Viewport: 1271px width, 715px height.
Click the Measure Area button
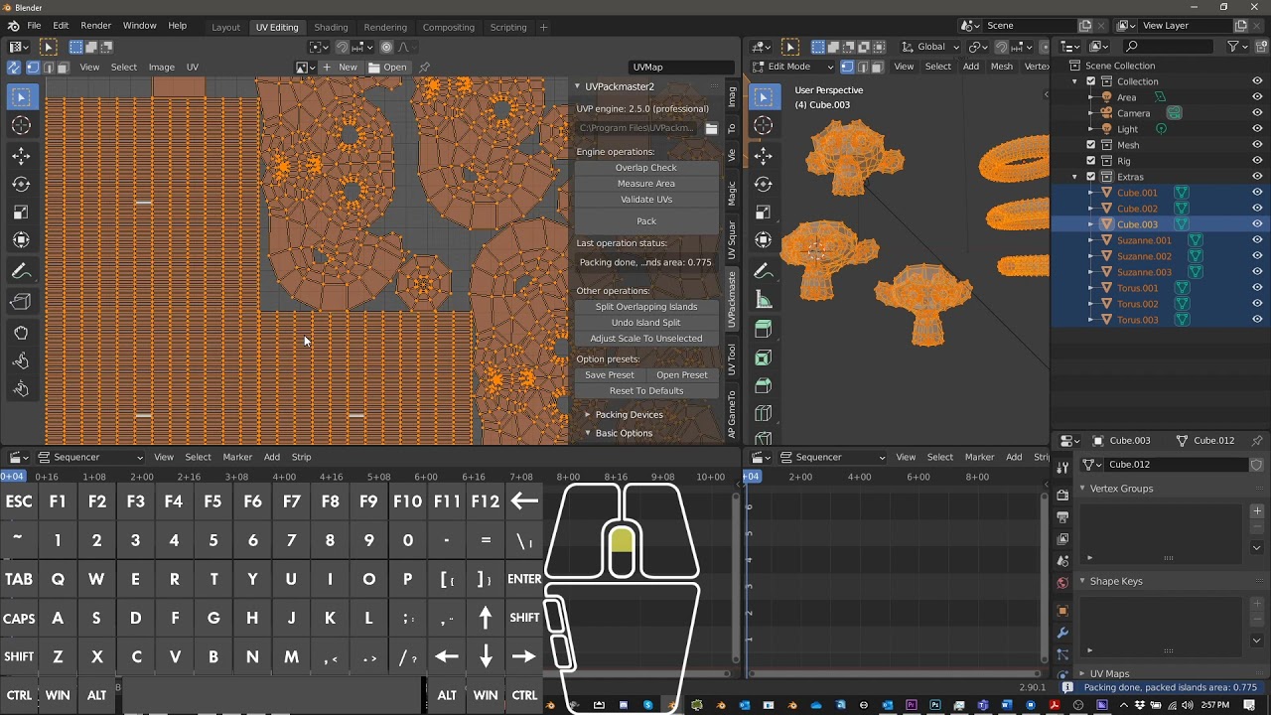(646, 184)
